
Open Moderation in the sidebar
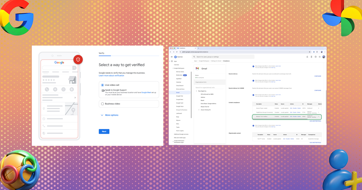179,75
